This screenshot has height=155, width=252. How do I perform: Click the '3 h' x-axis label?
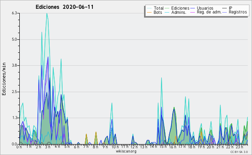[x=48, y=147]
